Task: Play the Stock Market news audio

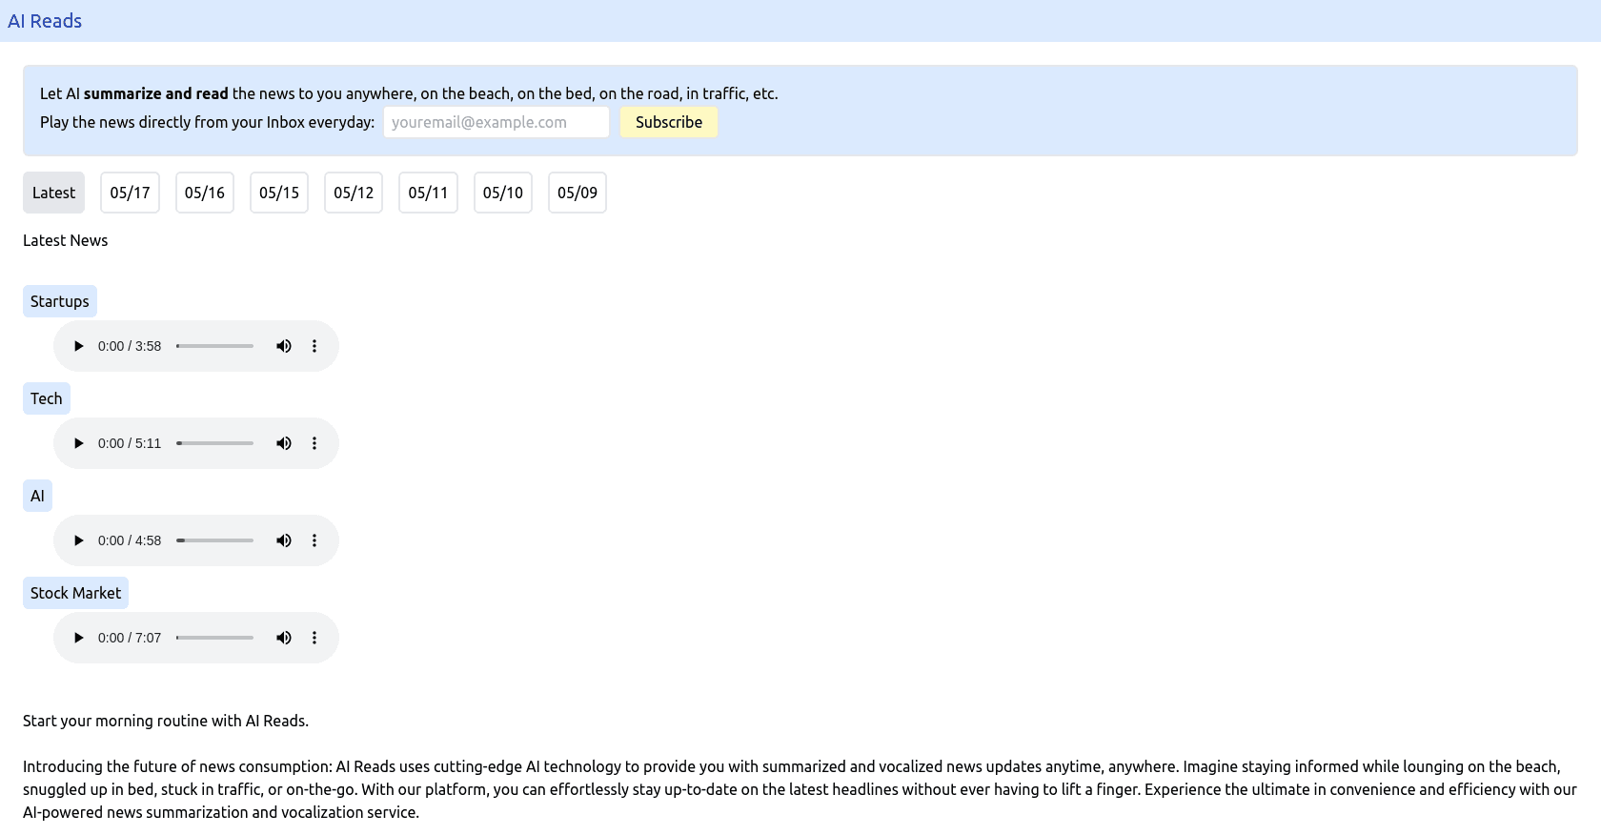Action: click(x=79, y=638)
